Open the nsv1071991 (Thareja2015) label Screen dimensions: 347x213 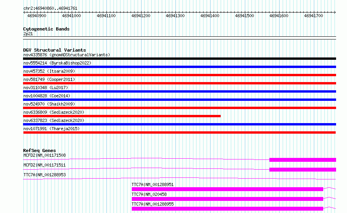[51, 129]
